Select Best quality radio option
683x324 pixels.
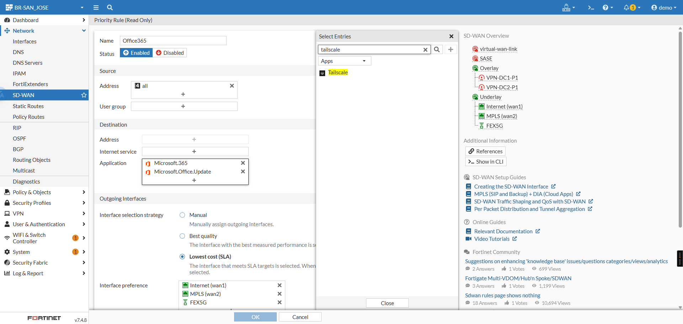[x=182, y=236]
